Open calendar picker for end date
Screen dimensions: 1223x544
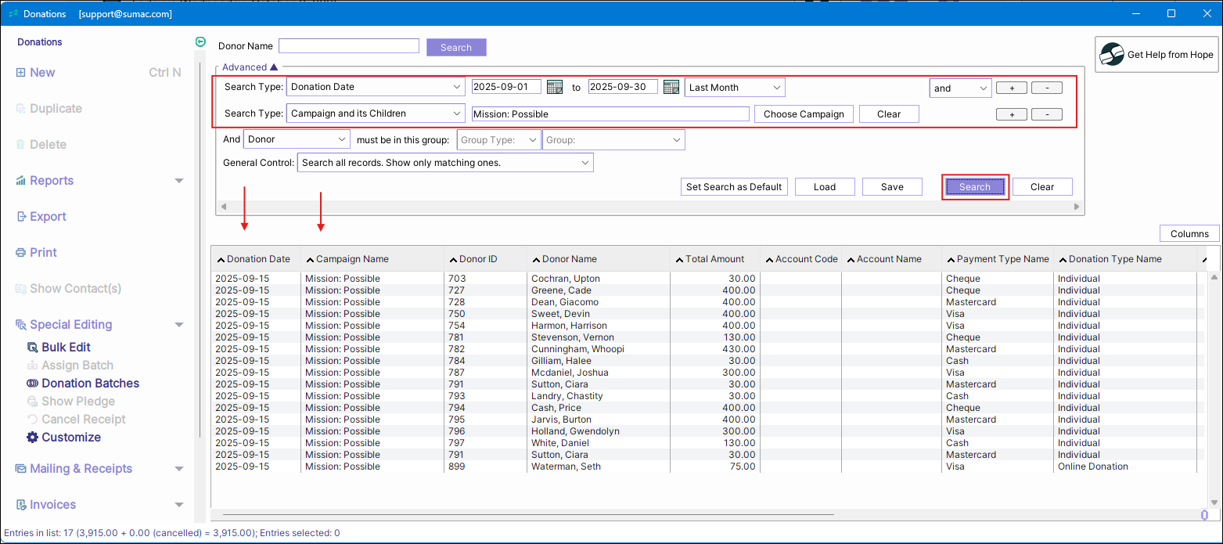(671, 88)
